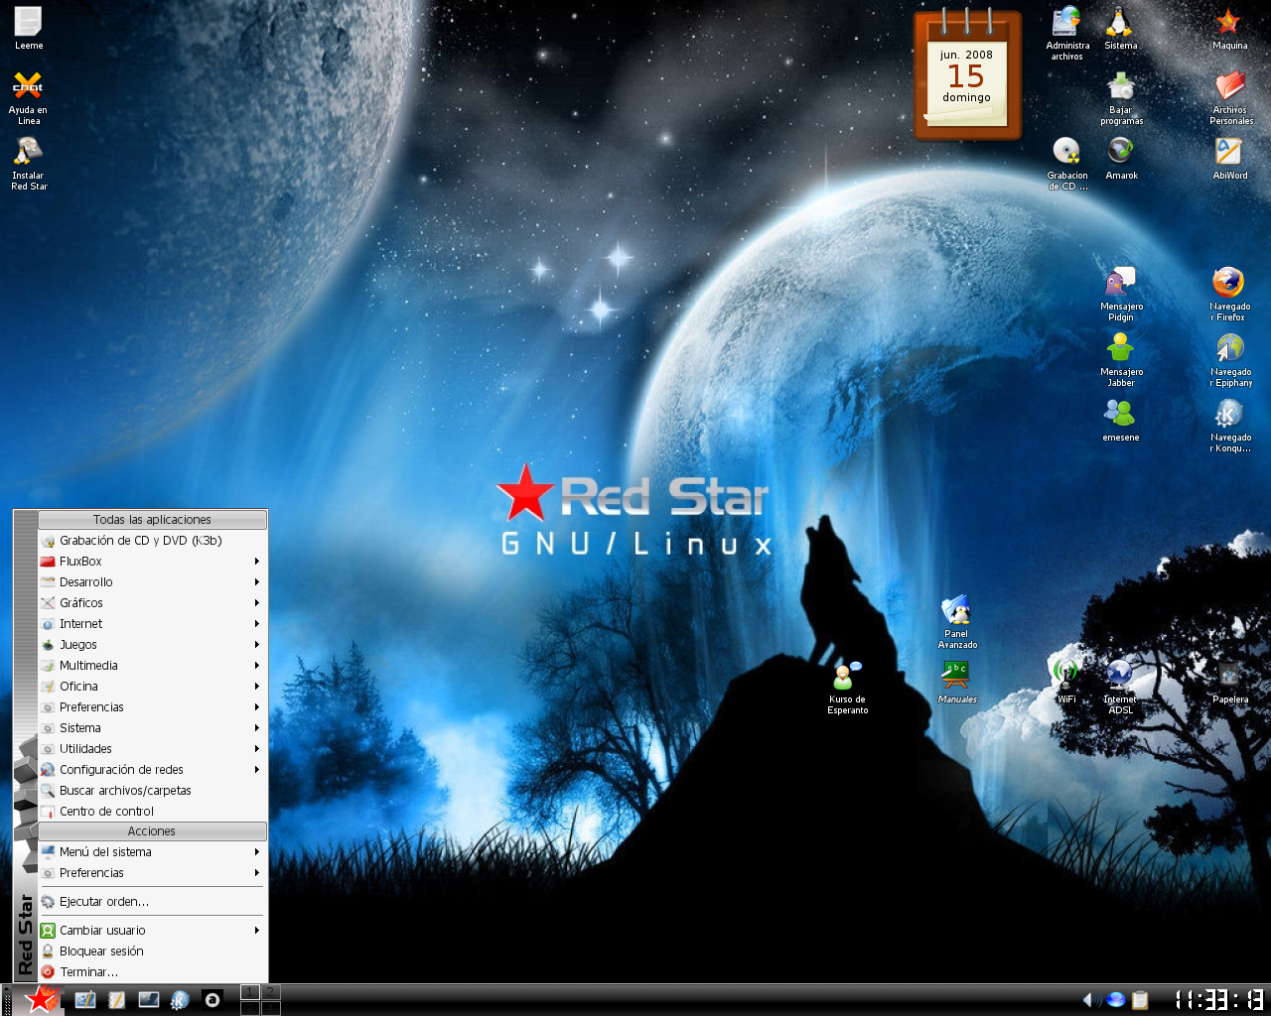Screen dimensions: 1271x1016
Task: Expand the Juegos submenu
Action: pyautogui.click(x=152, y=645)
